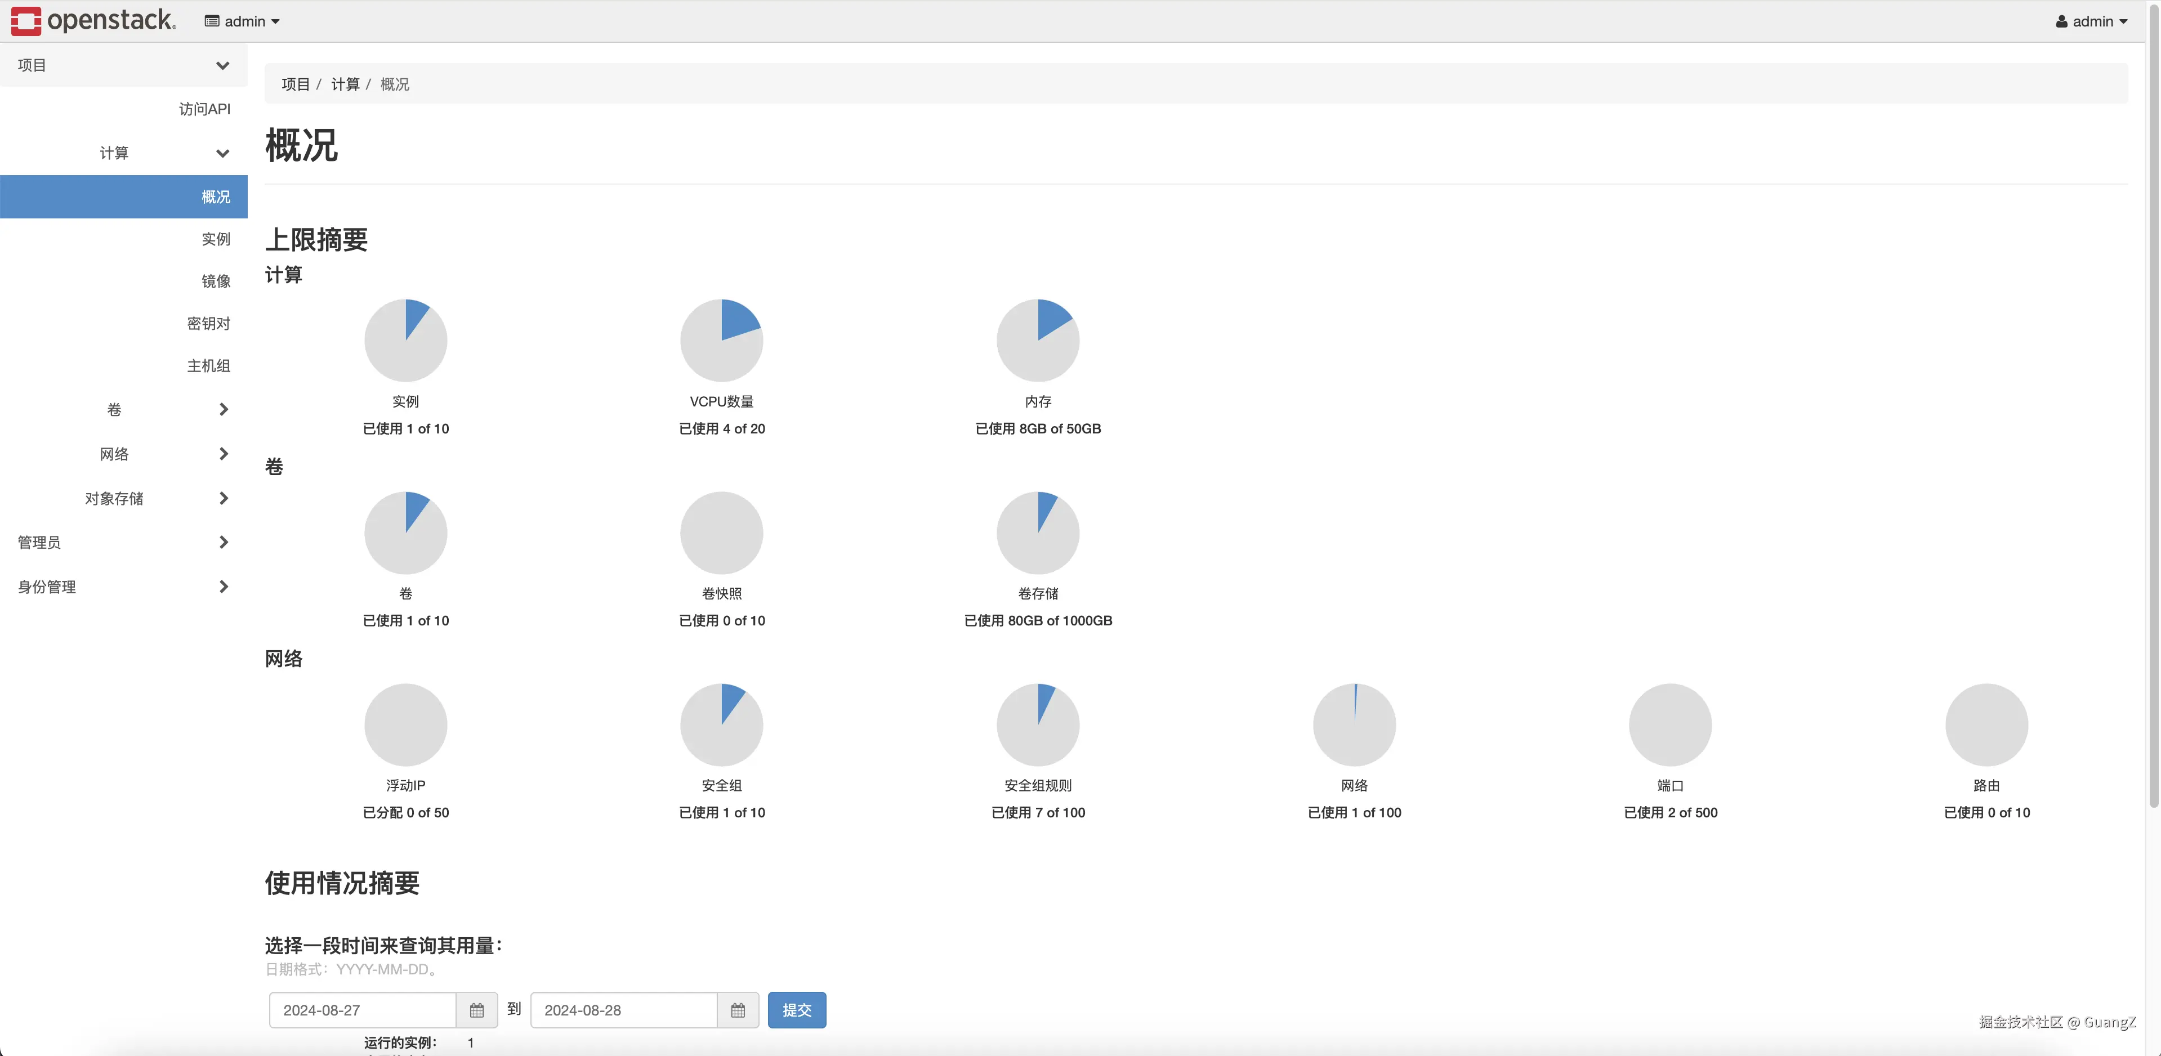The height and width of the screenshot is (1056, 2161).
Task: Click 访问API sidebar link
Action: [204, 109]
